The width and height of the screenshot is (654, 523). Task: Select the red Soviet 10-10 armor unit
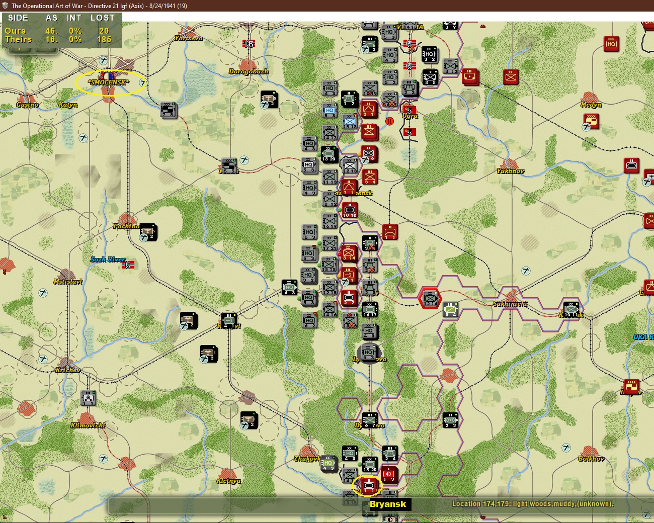350,210
